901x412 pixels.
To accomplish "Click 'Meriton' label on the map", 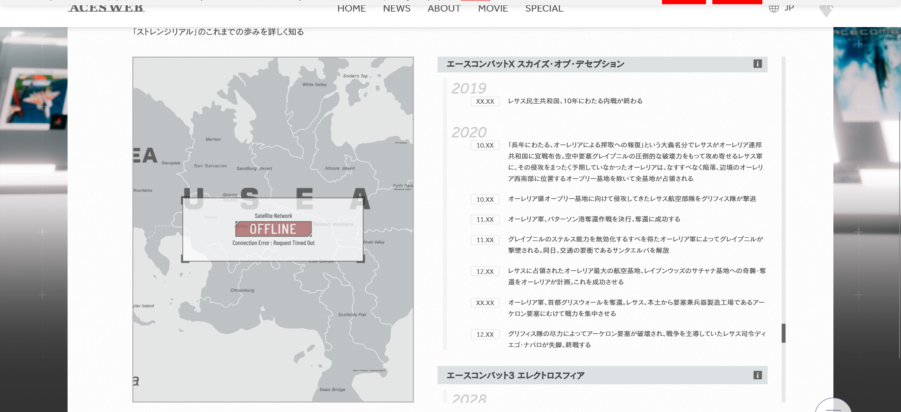I will point(213,139).
